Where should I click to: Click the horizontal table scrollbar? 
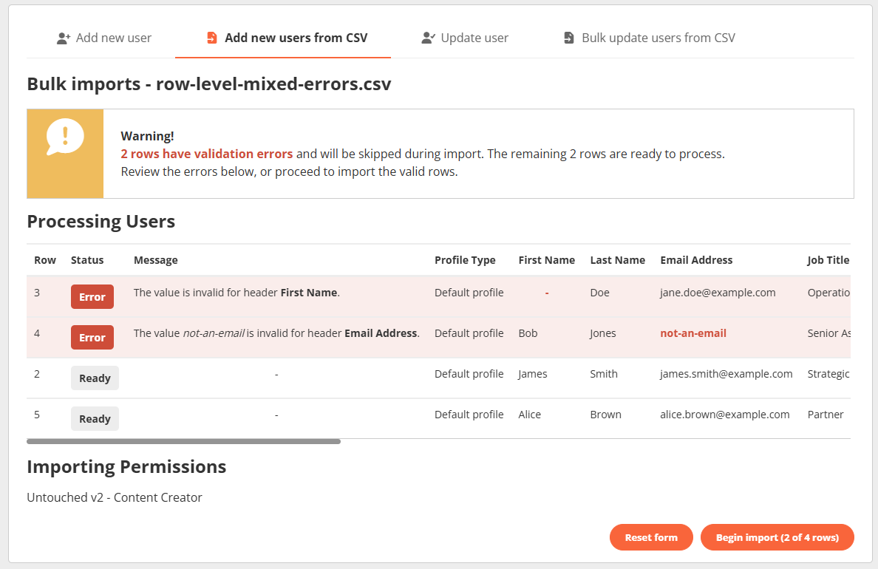184,441
